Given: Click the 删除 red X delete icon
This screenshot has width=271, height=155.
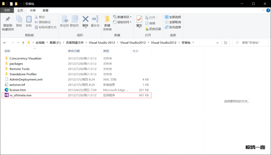Looking at the screenshot, I should 85,19.
